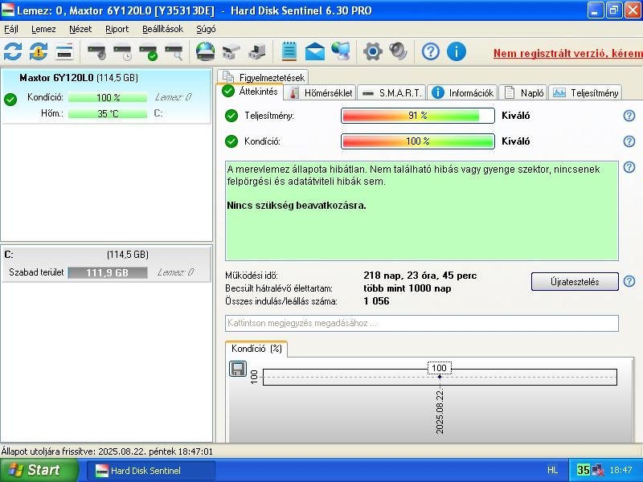Click the disk with magnifier icon
Screen dimensions: 643x482
(174, 51)
